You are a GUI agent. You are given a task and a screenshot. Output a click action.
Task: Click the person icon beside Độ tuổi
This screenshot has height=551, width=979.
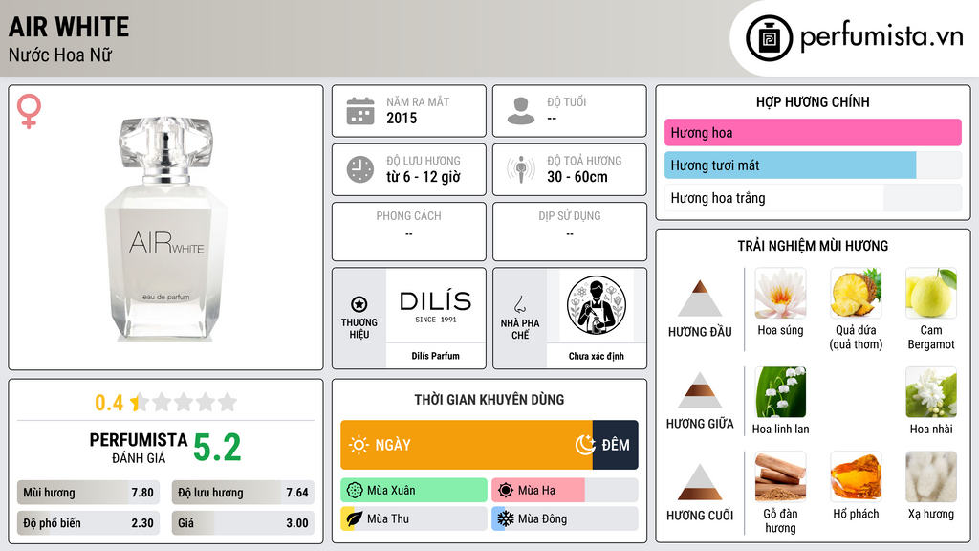tap(521, 111)
